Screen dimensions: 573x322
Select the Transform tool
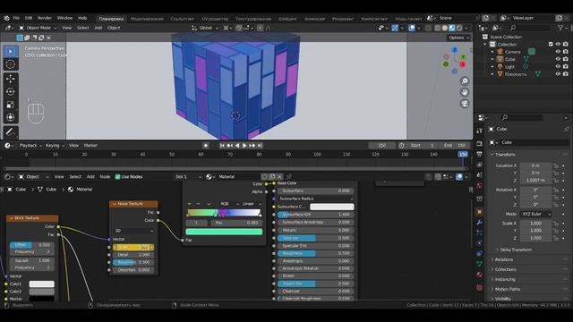tap(10, 117)
